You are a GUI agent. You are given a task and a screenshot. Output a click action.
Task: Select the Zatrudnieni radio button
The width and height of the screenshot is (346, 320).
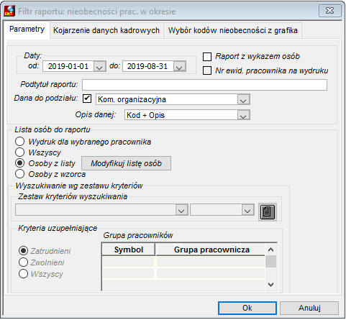click(23, 251)
